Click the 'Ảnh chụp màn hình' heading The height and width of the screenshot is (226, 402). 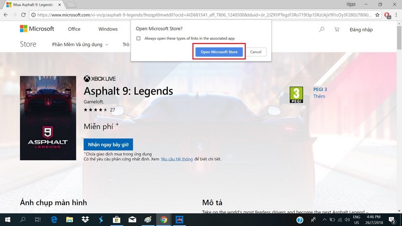[54, 203]
